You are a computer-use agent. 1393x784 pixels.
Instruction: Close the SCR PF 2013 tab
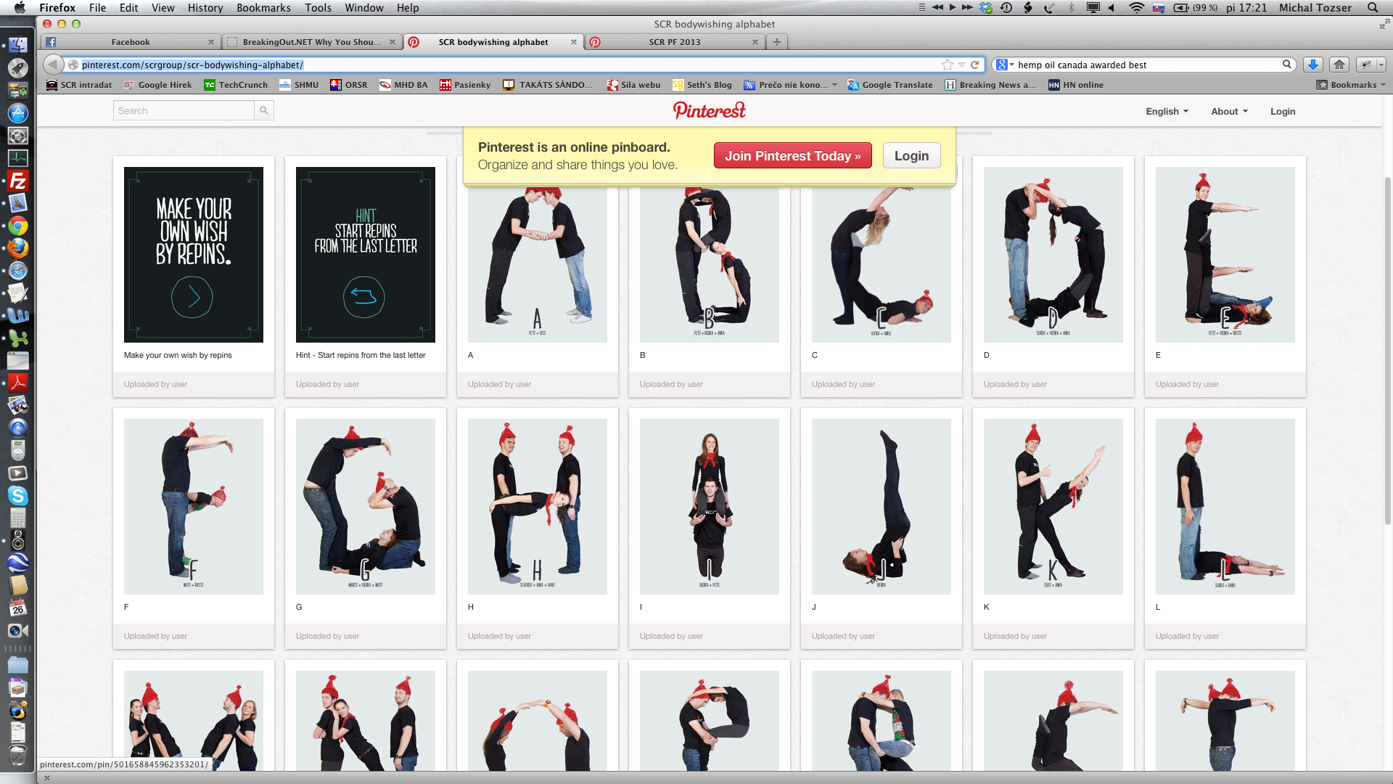tap(755, 42)
